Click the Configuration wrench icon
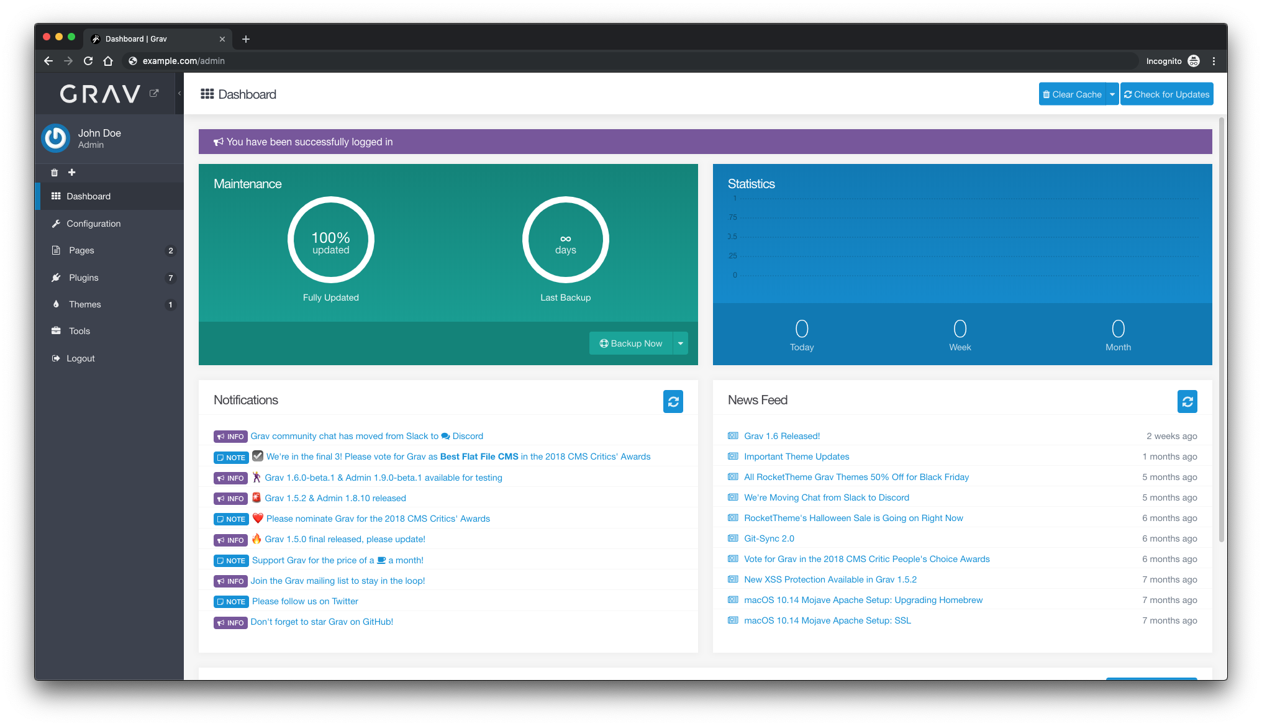Viewport: 1262px width, 726px height. tap(57, 224)
